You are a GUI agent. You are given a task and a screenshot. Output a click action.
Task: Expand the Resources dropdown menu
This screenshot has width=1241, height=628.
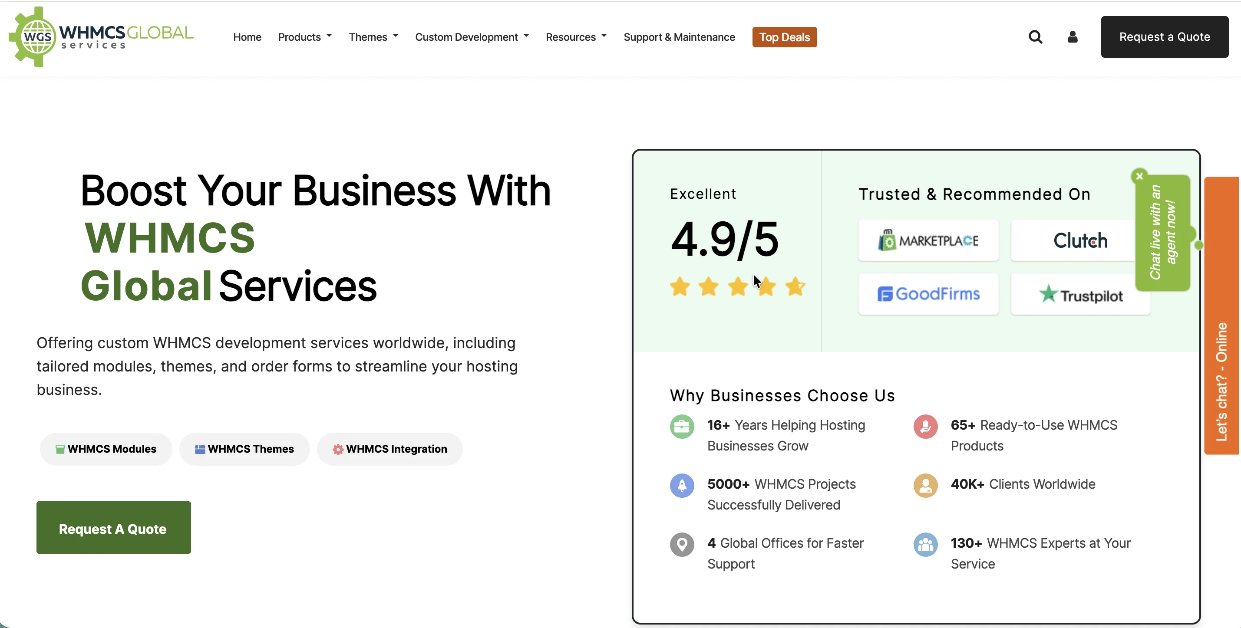pos(576,37)
